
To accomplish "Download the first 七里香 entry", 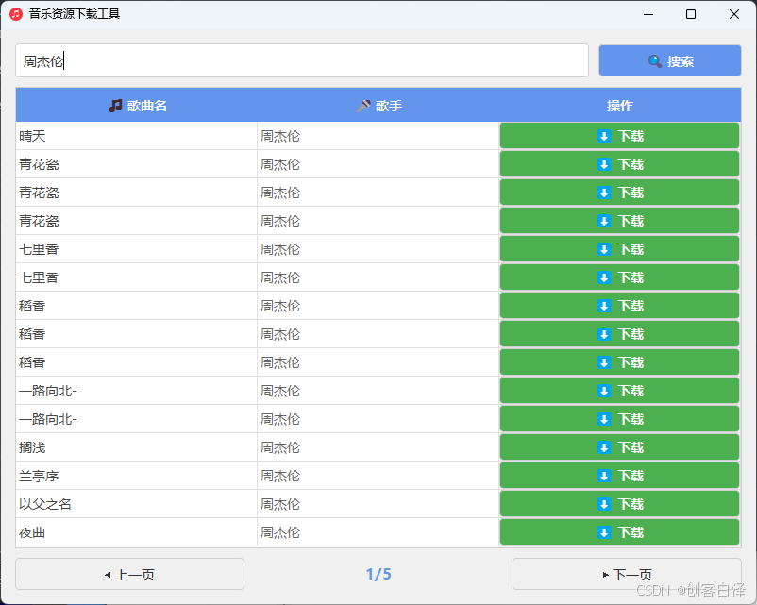I will point(619,249).
